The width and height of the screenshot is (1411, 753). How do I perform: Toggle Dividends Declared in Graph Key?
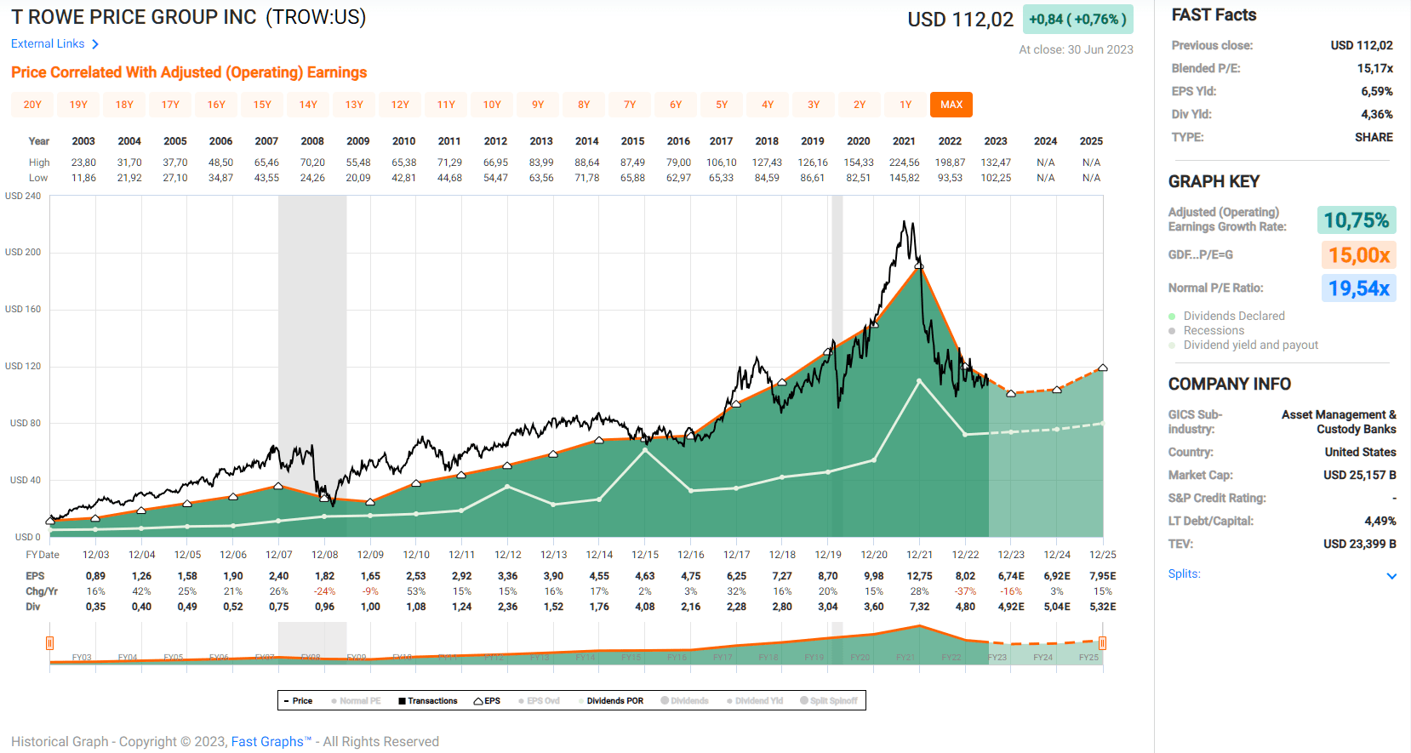click(1226, 316)
